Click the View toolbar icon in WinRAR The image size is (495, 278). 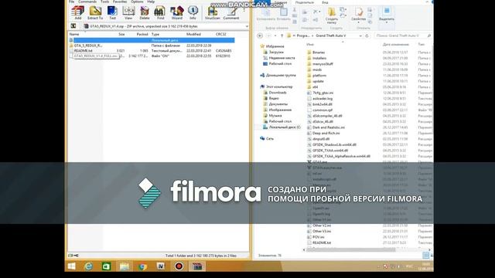[x=128, y=13]
